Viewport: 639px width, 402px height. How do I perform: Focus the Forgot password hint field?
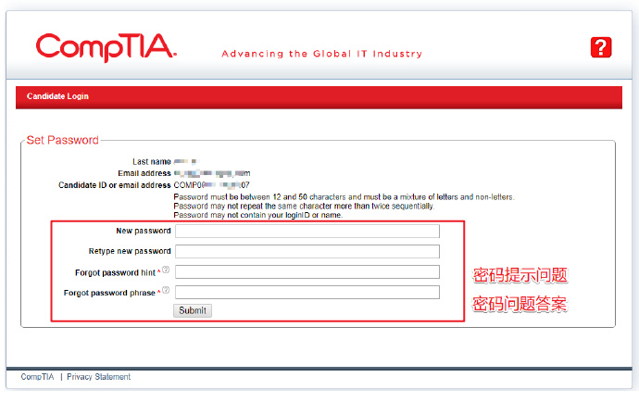[307, 272]
